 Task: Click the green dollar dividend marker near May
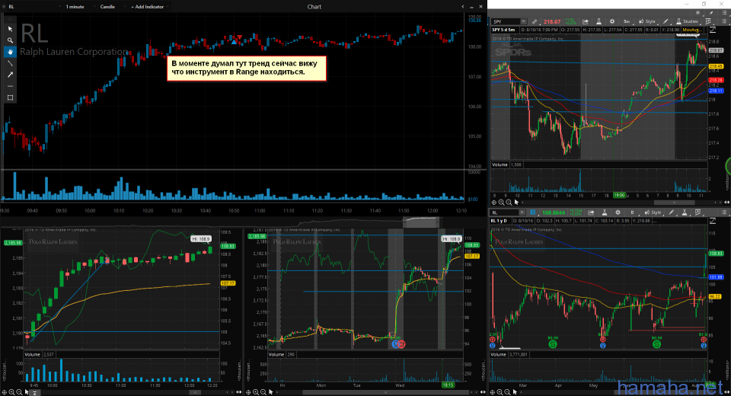pos(553,344)
